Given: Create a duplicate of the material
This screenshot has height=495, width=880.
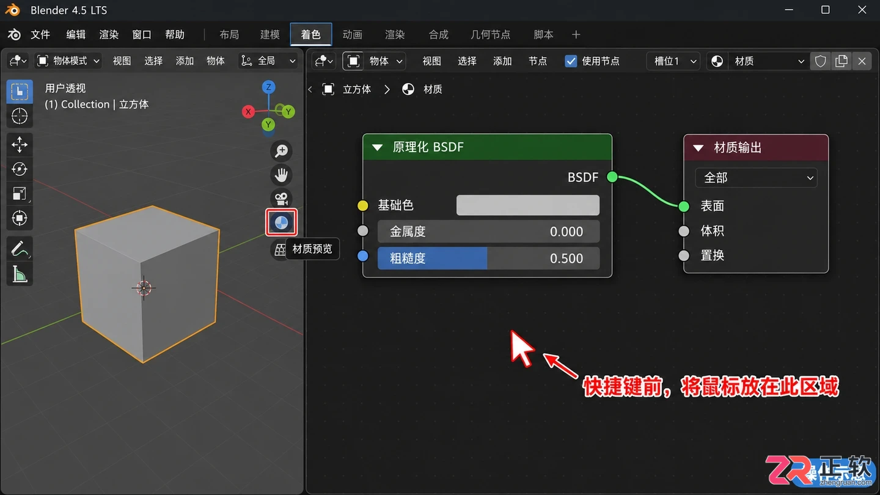Looking at the screenshot, I should click(x=842, y=61).
